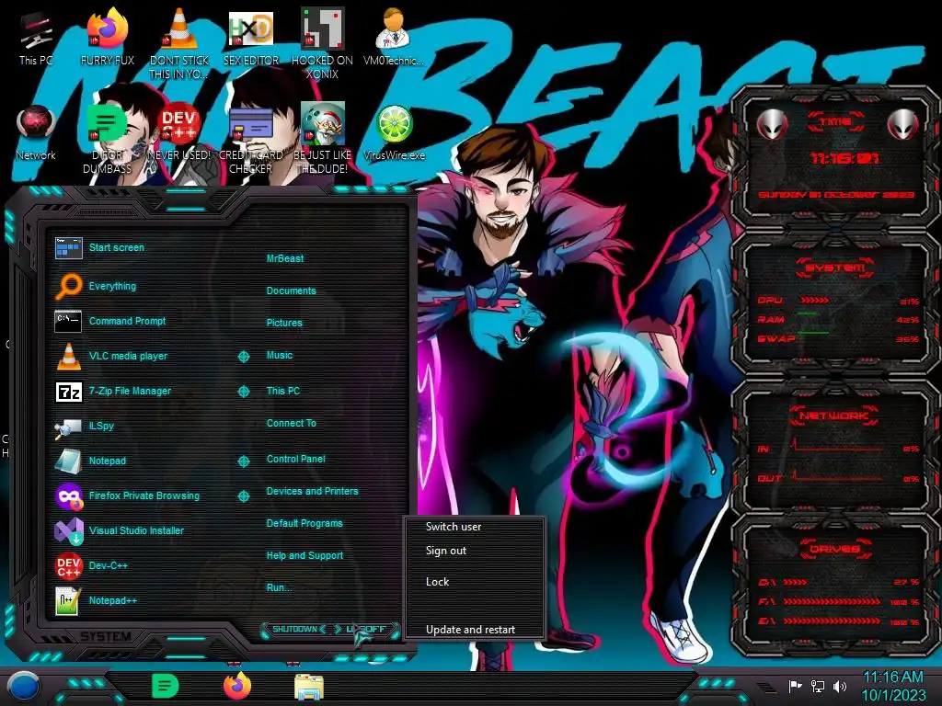Screen dimensions: 942x706
Task: Open the VM0Technic desktop icon
Action: (394, 37)
